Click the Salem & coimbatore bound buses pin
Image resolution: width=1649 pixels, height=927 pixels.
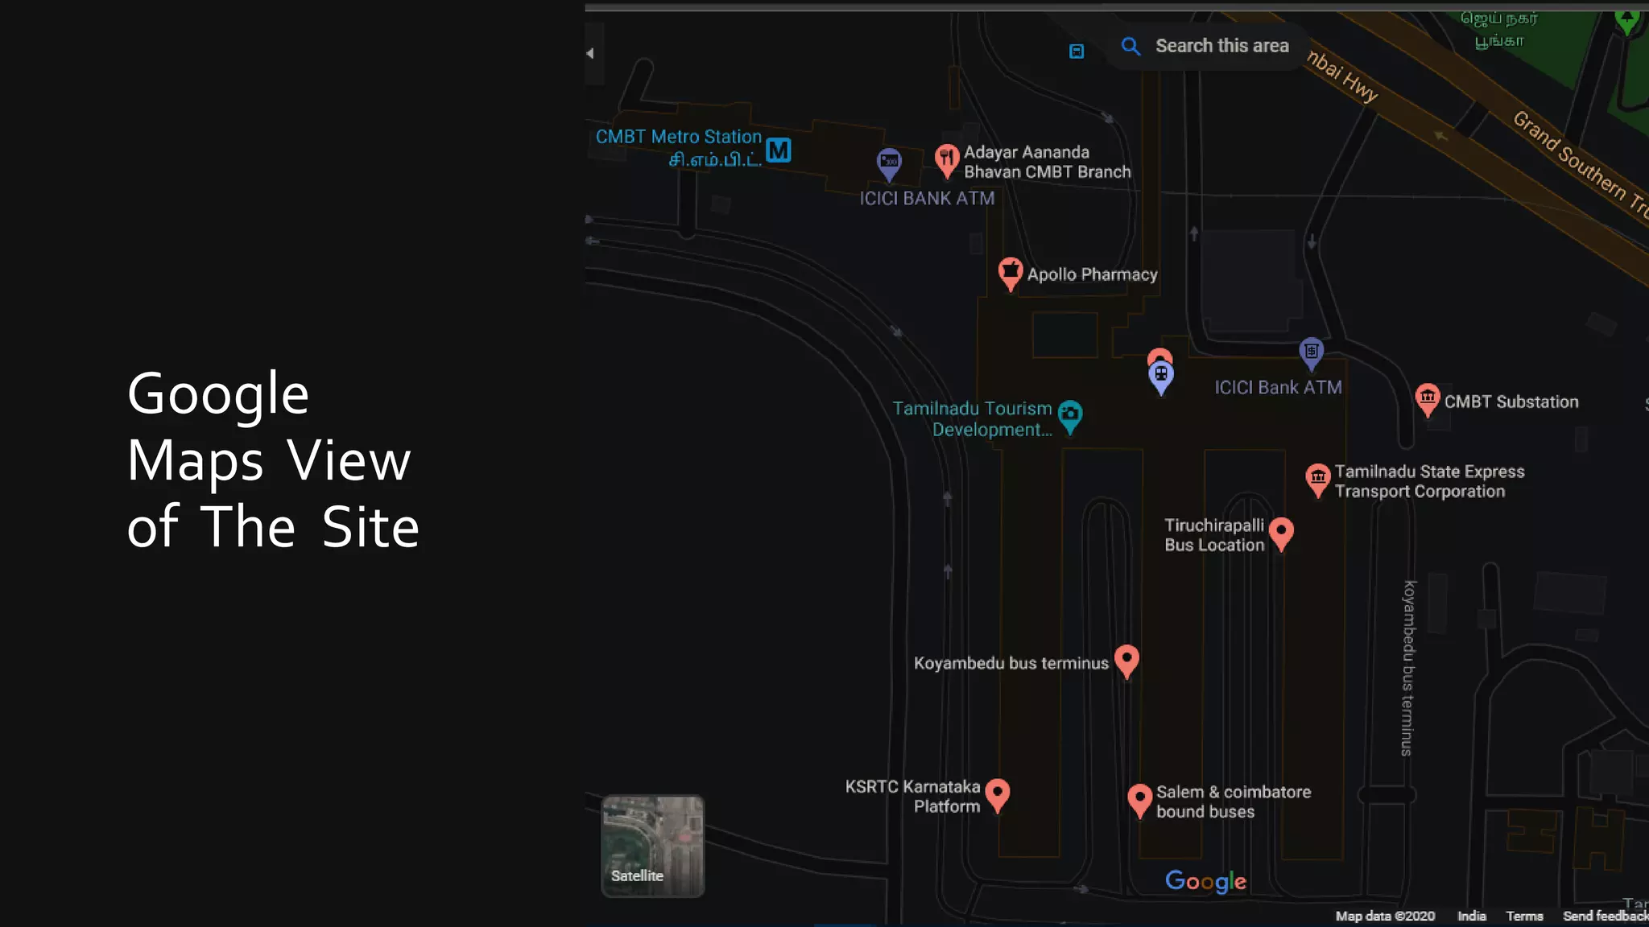tap(1139, 799)
